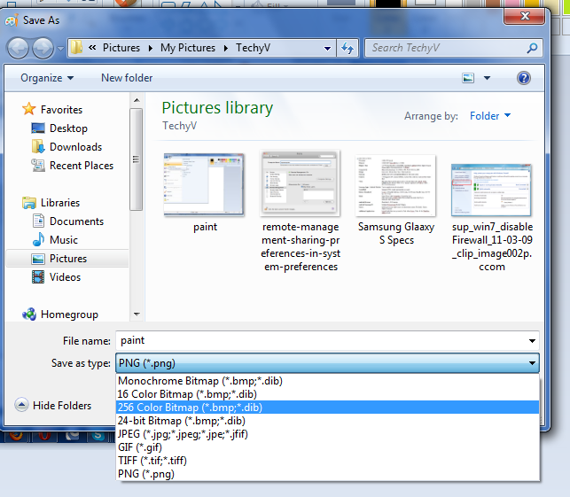Pick GIF (*.gif) from the list
The width and height of the screenshot is (570, 497).
tap(140, 447)
